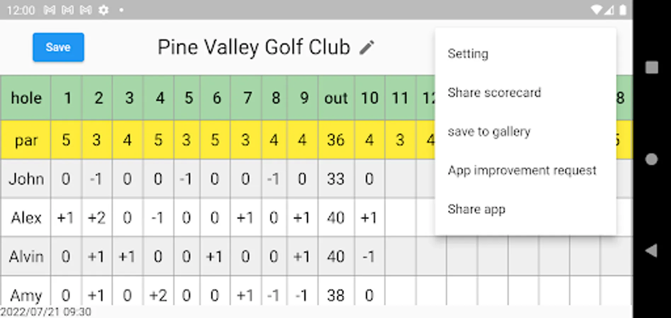Click the pencil edit icon beside course name
This screenshot has width=671, height=318.
pyautogui.click(x=367, y=47)
